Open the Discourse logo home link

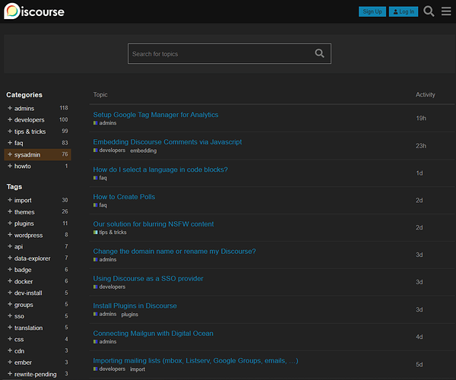click(x=34, y=11)
